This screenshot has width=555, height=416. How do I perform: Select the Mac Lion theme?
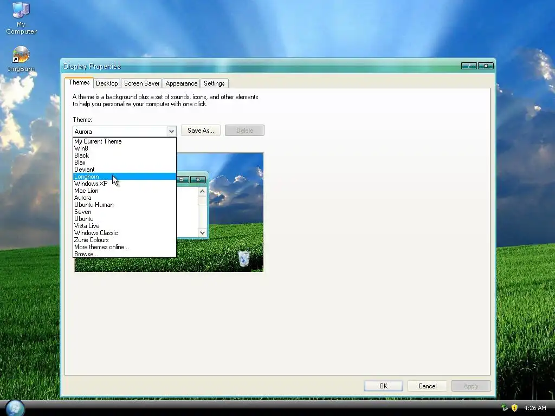click(124, 191)
